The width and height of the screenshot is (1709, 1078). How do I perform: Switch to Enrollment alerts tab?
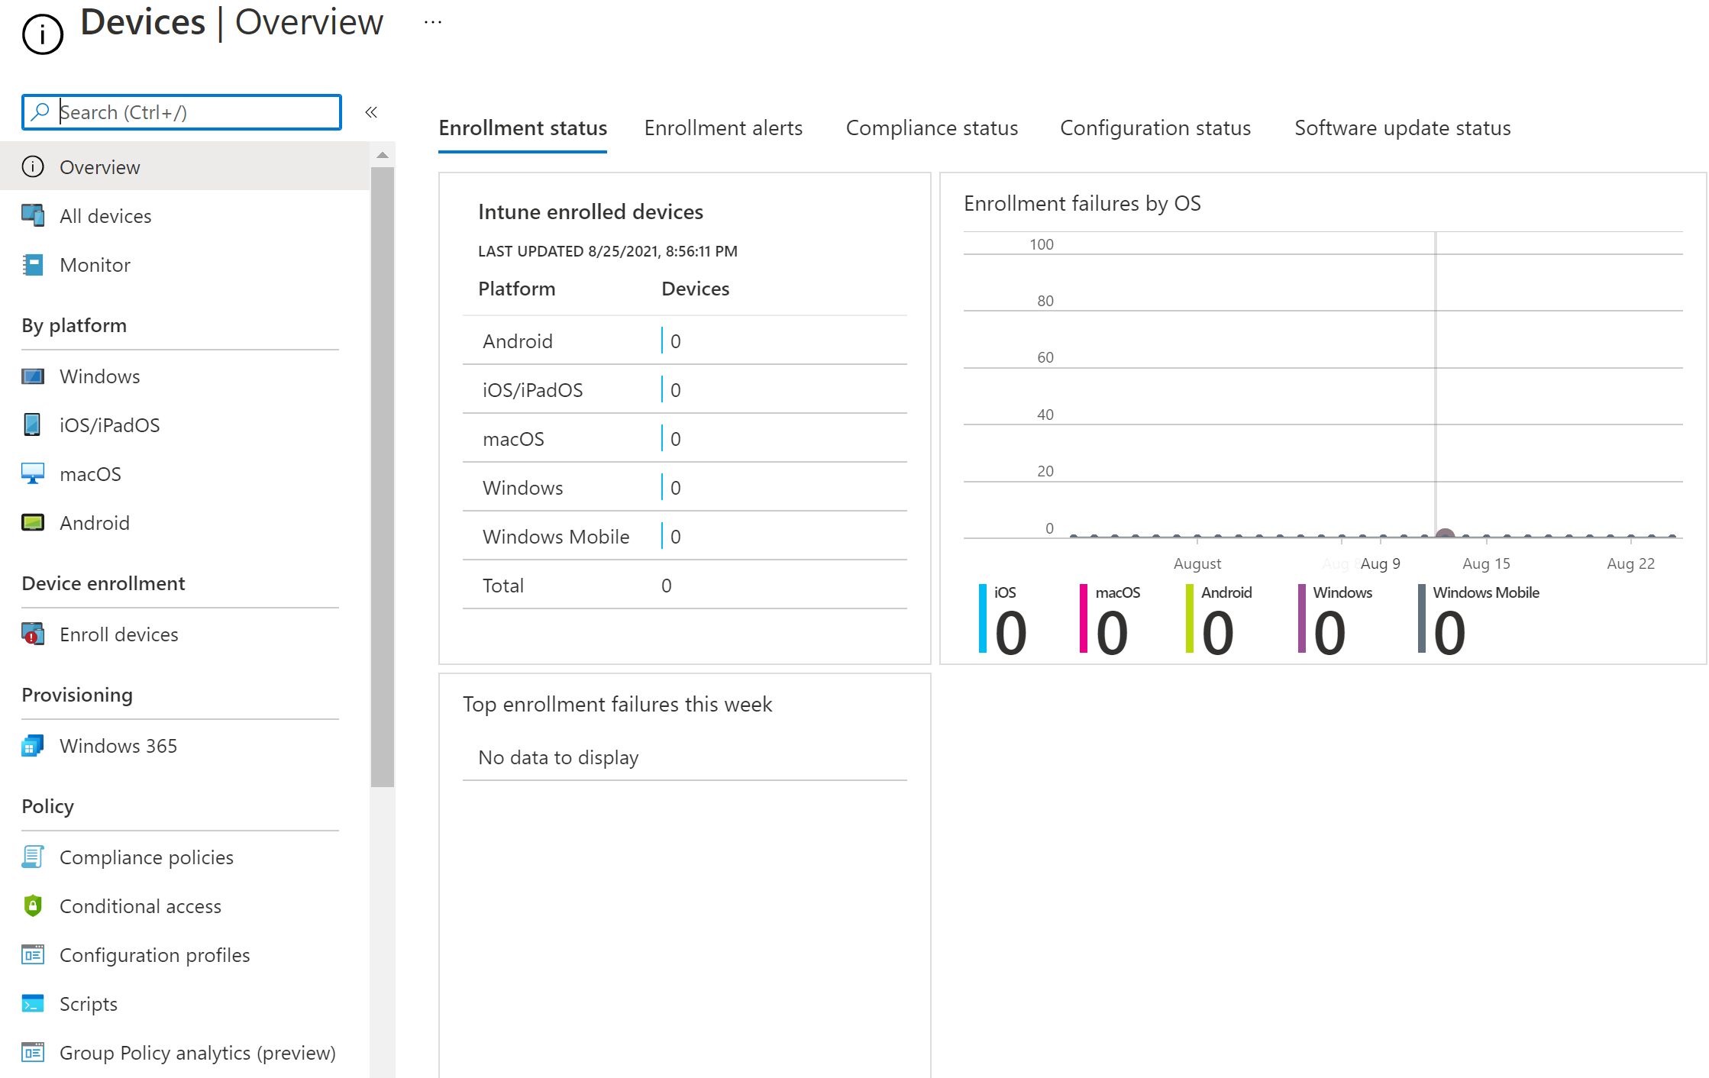[x=722, y=127]
